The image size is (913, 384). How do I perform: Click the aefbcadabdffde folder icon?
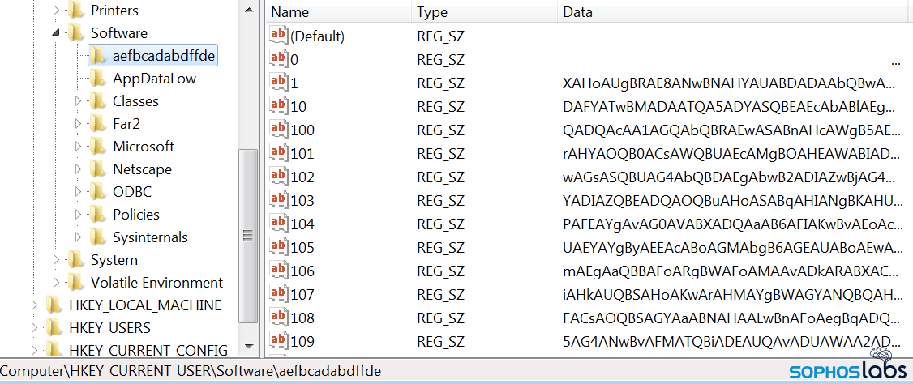[98, 56]
